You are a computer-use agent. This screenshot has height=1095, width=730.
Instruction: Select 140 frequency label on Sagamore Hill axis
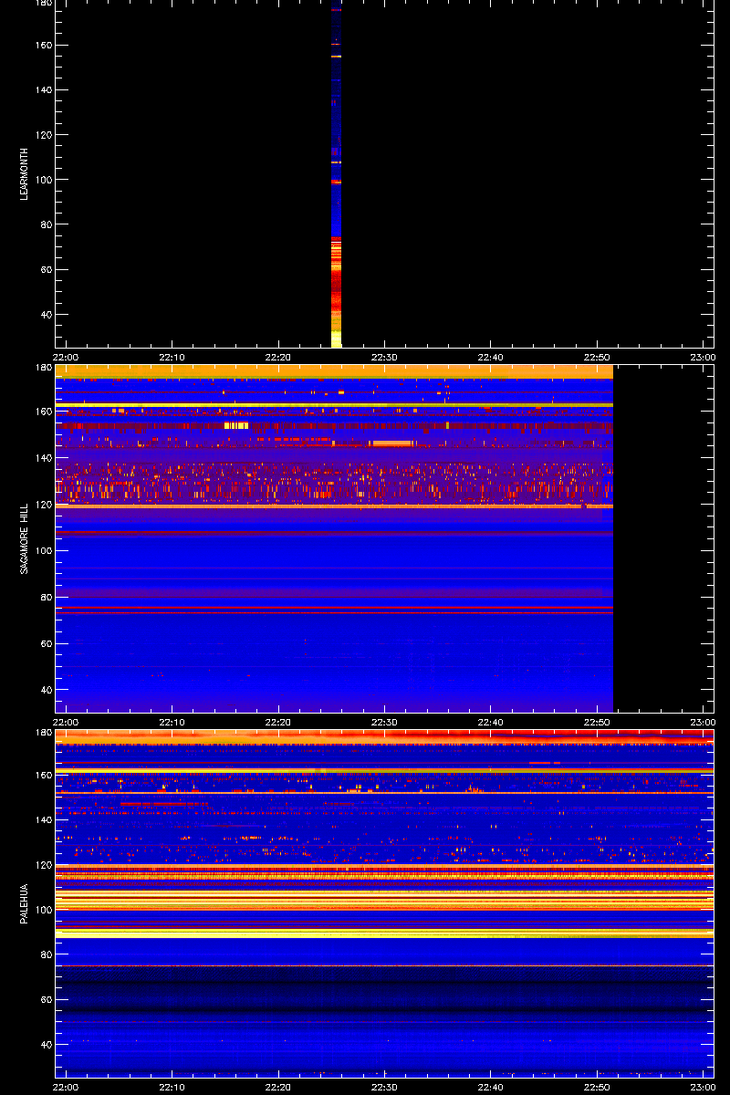coord(42,457)
